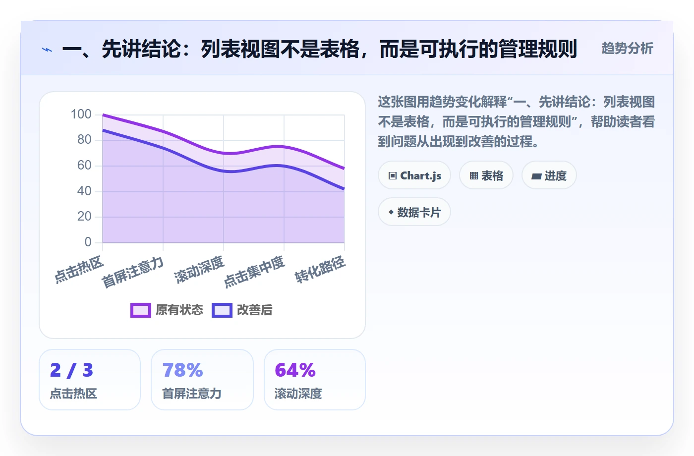Click the 改善后 legend label
The image size is (694, 456).
tap(255, 310)
